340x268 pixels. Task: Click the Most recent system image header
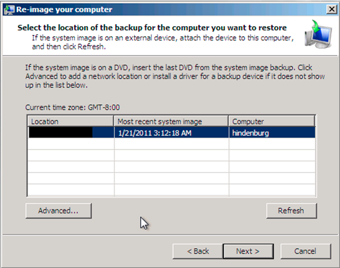pos(171,121)
